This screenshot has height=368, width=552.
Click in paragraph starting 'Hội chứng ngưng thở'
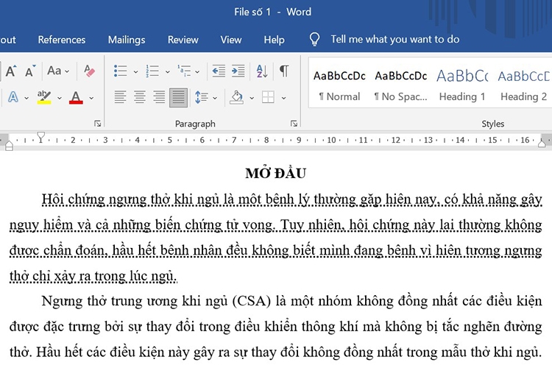pyautogui.click(x=276, y=237)
